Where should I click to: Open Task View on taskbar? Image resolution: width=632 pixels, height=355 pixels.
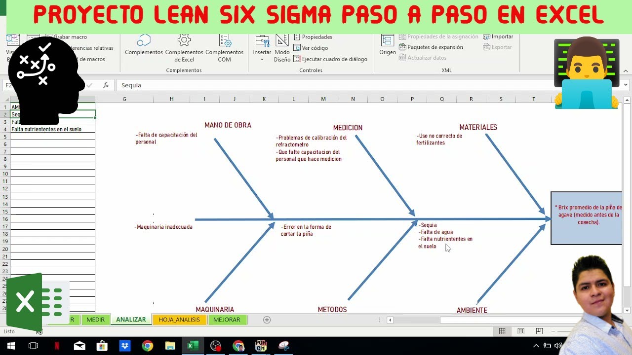pyautogui.click(x=33, y=346)
